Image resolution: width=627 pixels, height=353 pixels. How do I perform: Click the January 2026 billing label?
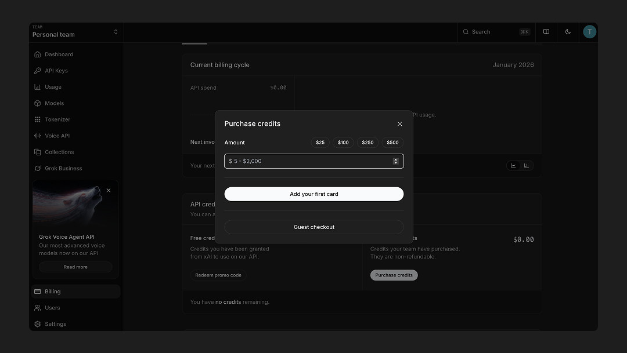[513, 65]
